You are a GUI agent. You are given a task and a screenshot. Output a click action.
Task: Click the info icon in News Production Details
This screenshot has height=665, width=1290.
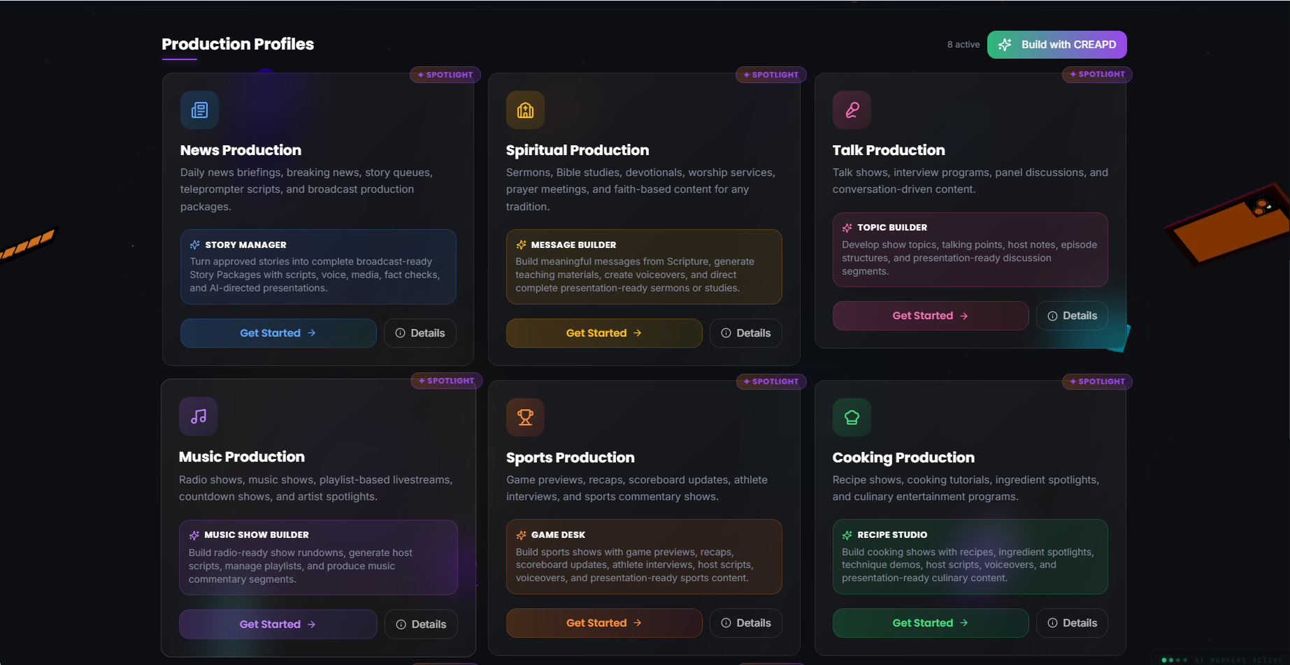(x=400, y=333)
